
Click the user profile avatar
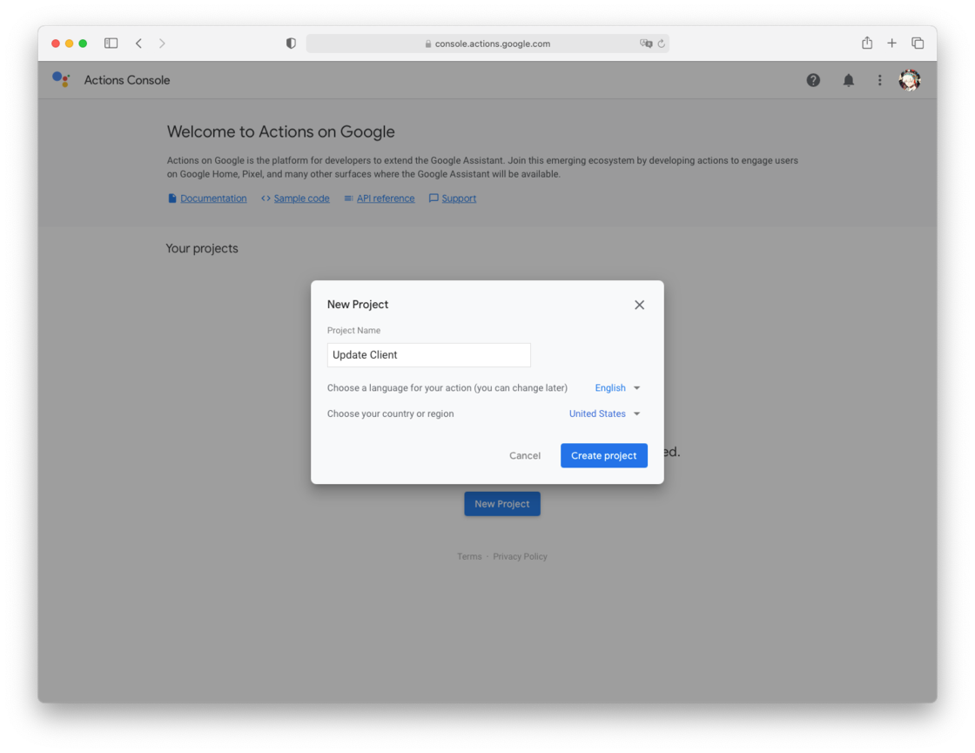[910, 80]
